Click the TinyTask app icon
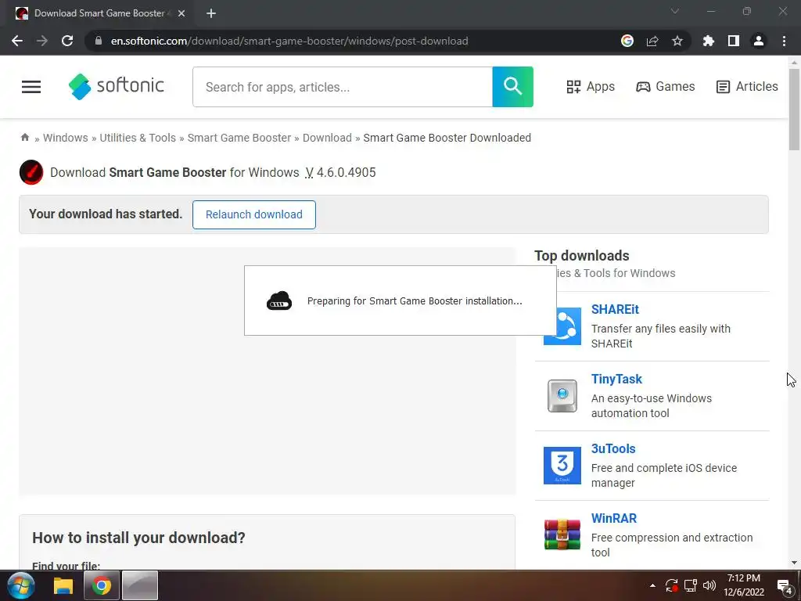This screenshot has height=601, width=801. pos(562,395)
